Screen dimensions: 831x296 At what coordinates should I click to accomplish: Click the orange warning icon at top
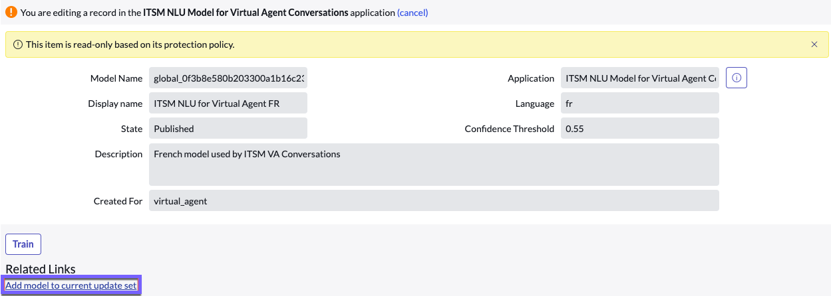pyautogui.click(x=11, y=12)
